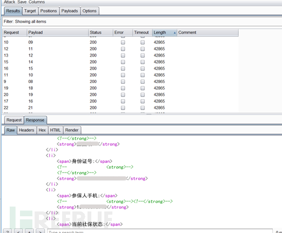
Task: Toggle Error checkbox for request 10
Action: click(x=123, y=42)
